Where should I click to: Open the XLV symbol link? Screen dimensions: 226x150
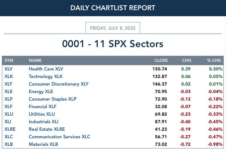point(9,69)
